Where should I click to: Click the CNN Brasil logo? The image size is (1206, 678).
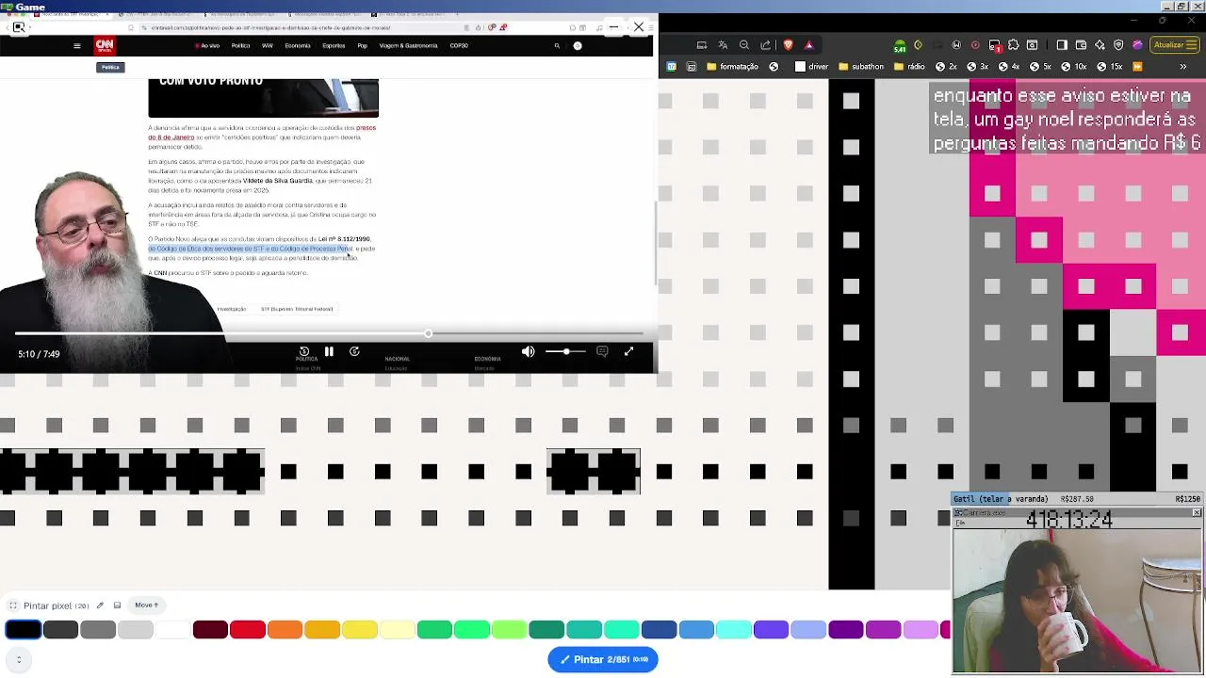click(105, 45)
